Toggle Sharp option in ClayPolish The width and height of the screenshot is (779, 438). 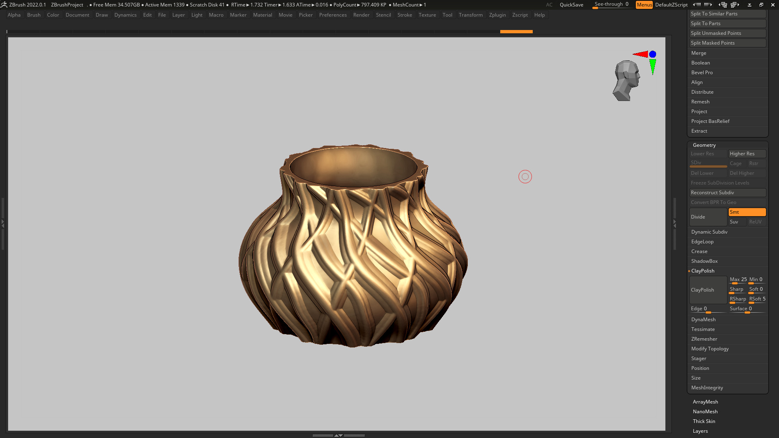click(737, 290)
